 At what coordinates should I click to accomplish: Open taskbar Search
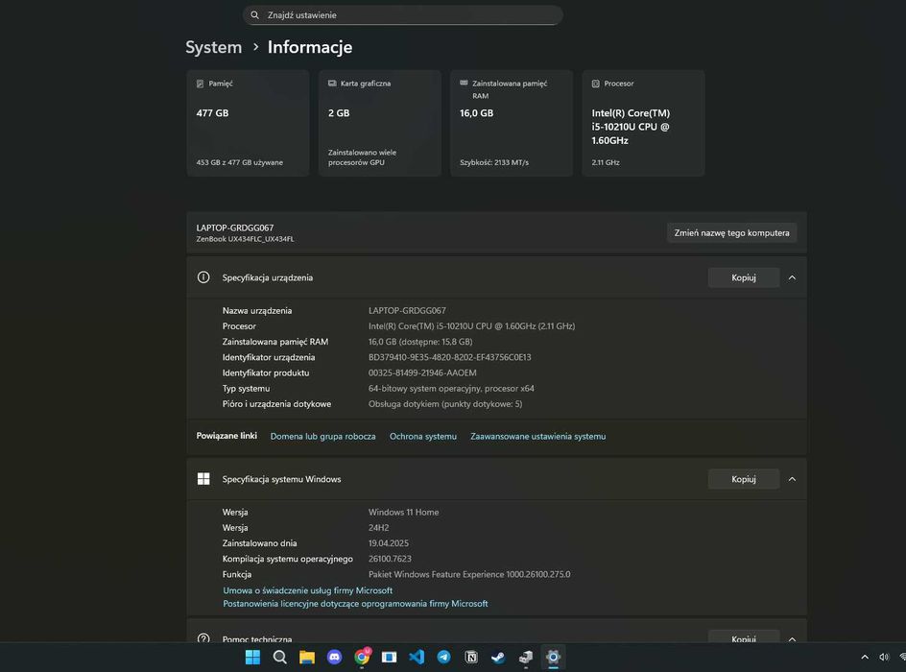[x=279, y=657]
